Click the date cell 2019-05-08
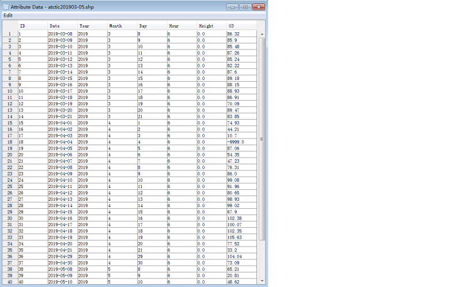This screenshot has height=287, width=461. coord(61,269)
